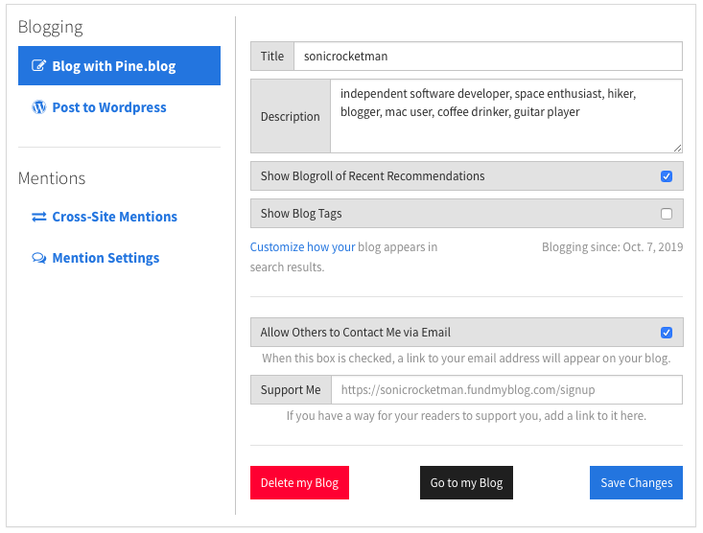Viewport: 703px width, 533px height.
Task: Click the Title field label
Action: (272, 56)
